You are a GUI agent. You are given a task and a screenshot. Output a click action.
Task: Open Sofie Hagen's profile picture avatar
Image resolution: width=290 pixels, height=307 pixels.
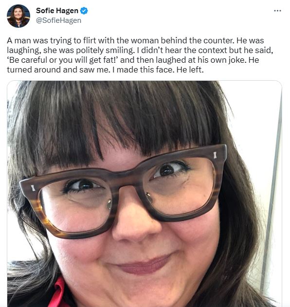18,16
